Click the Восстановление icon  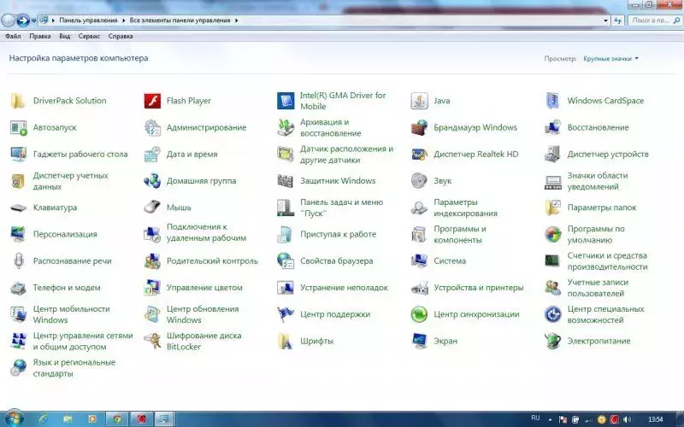(552, 127)
